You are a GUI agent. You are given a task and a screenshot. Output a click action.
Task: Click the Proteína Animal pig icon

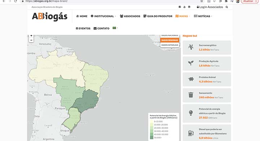pos(191,79)
